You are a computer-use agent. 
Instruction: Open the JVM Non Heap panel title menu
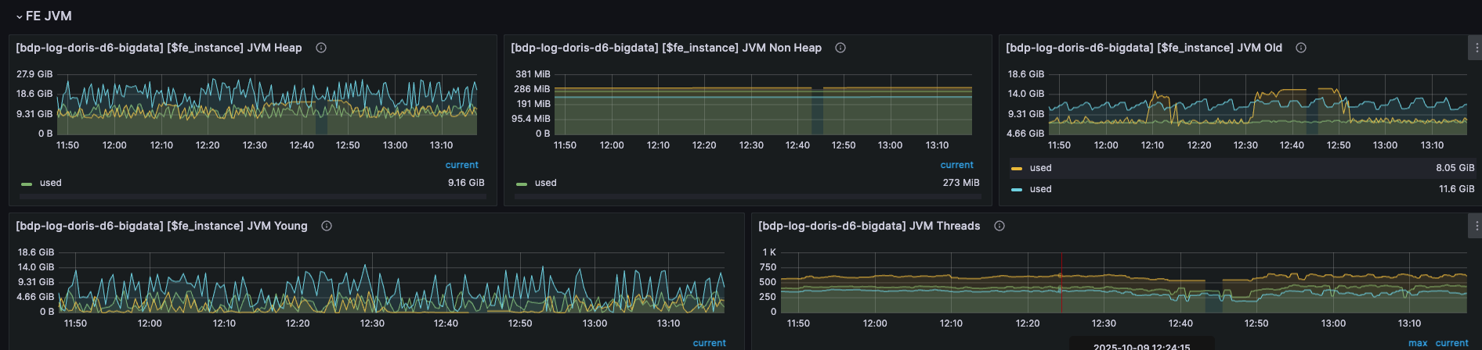(666, 48)
